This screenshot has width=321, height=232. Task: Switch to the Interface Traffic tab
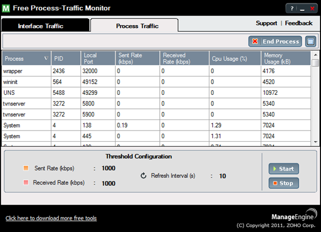[45, 25]
